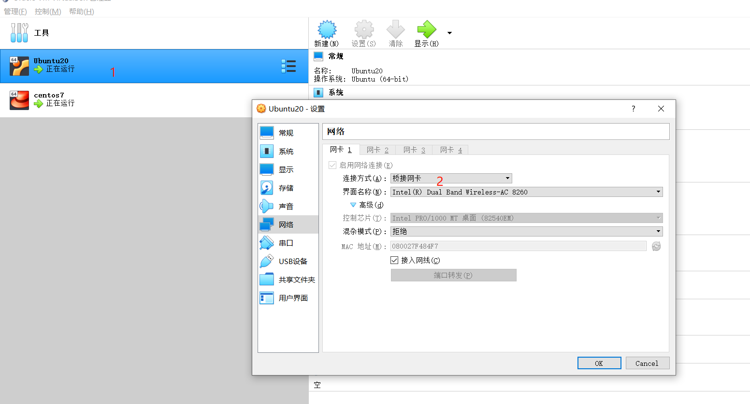The image size is (750, 404).
Task: Open the Ubuntu20 VM list menu icon
Action: [x=288, y=66]
